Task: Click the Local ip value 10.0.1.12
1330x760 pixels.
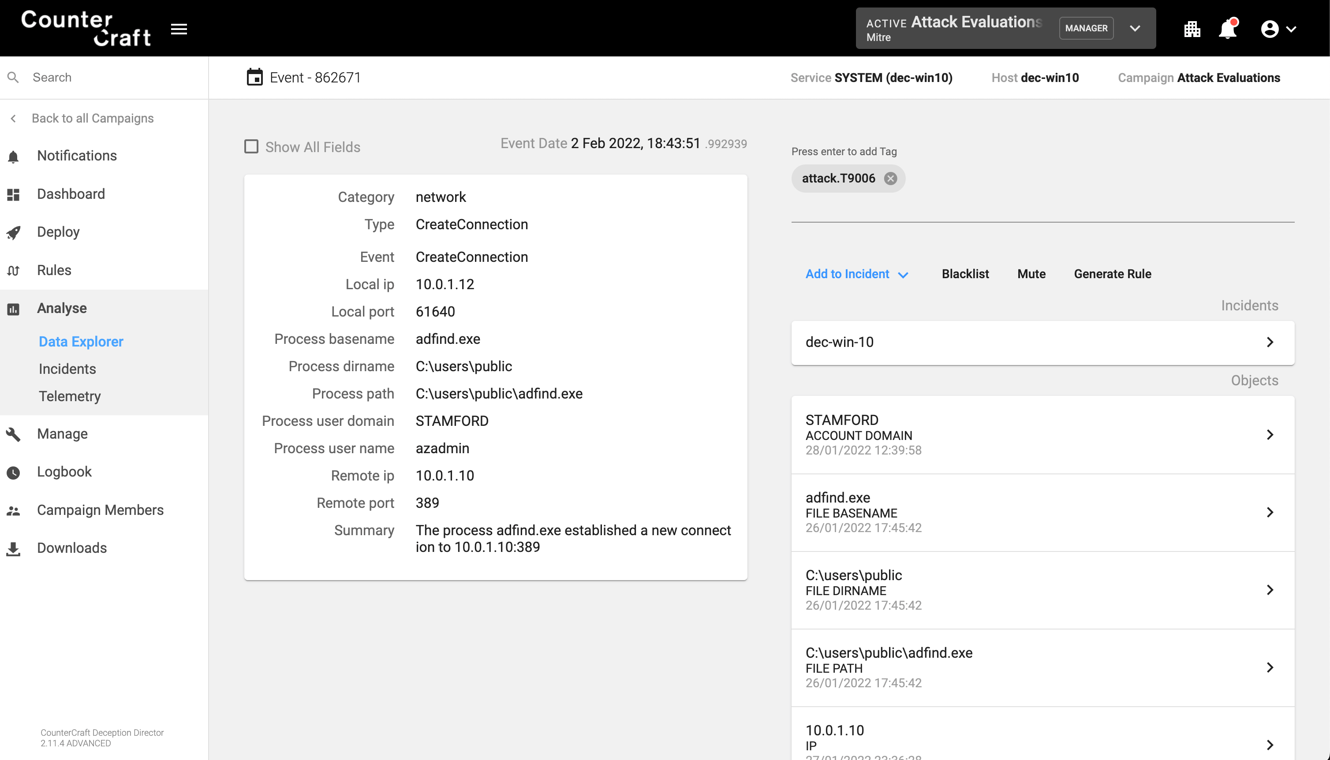Action: [445, 284]
